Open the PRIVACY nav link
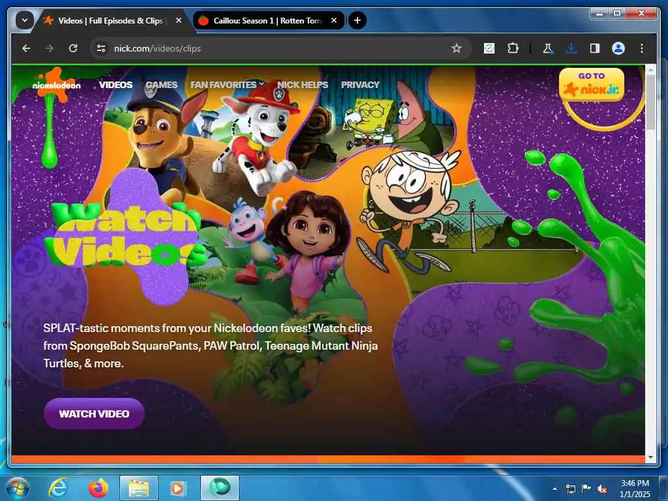 pos(360,85)
